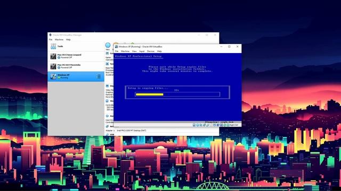The width and height of the screenshot is (341, 191).
Task: Click the Snow Leopard Powered Off status text
Action: (67, 58)
